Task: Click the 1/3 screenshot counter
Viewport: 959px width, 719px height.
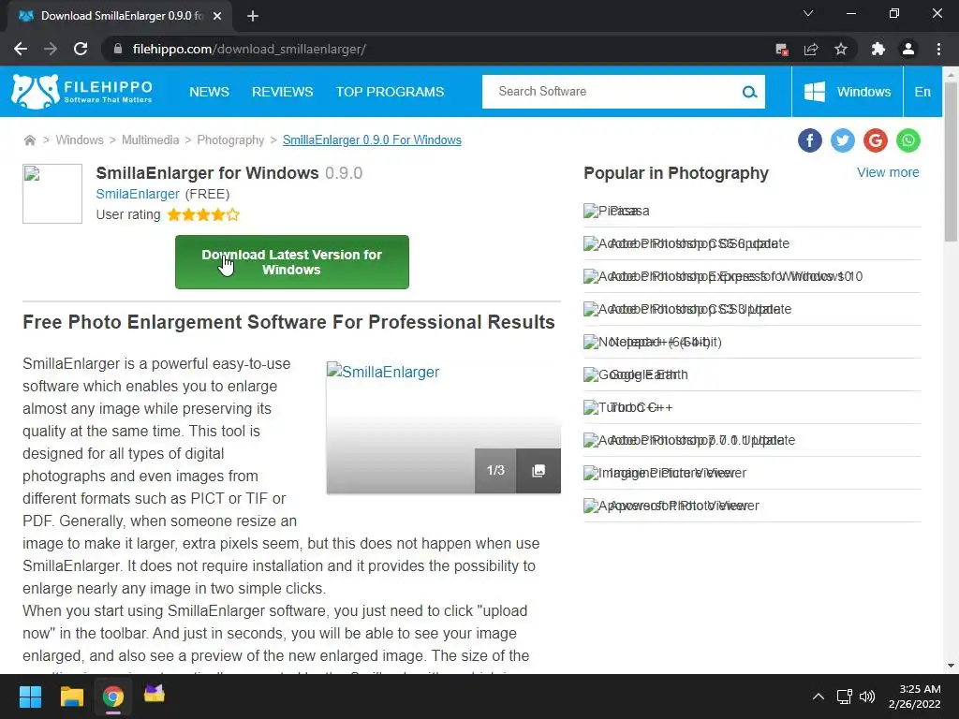Action: [x=495, y=470]
